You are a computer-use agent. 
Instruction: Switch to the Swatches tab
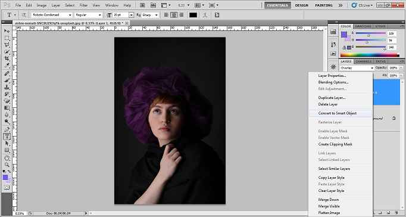363,26
